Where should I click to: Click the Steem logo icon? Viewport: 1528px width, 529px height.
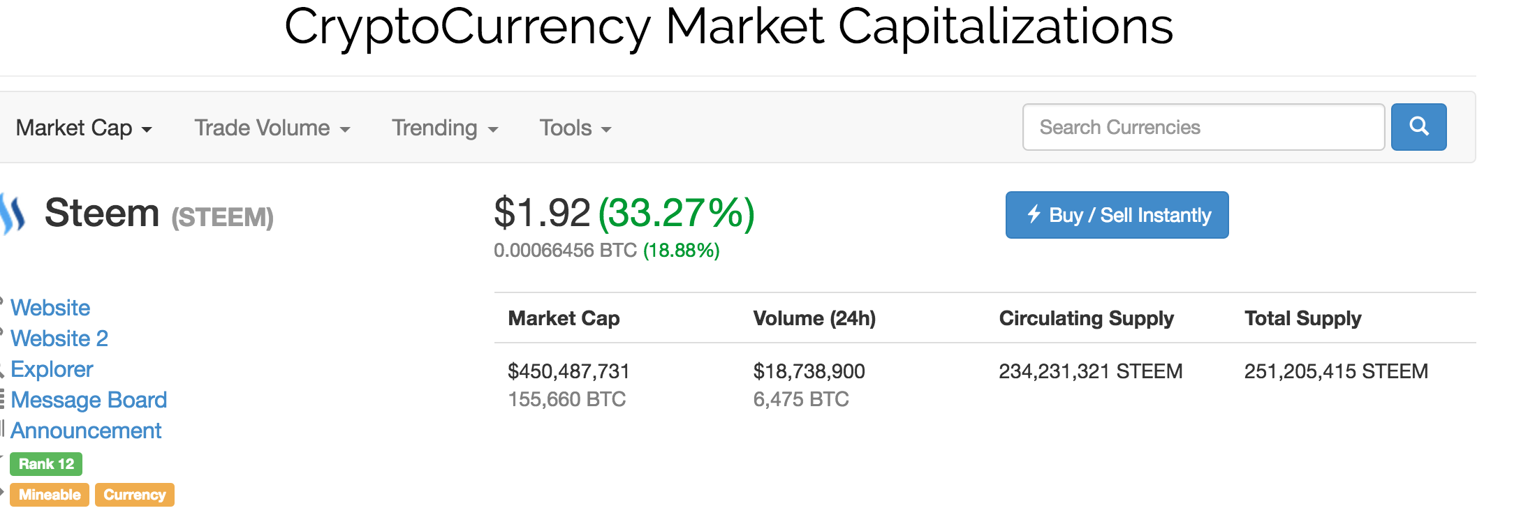(x=13, y=214)
